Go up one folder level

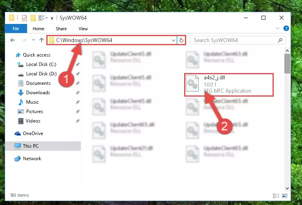click(x=42, y=40)
